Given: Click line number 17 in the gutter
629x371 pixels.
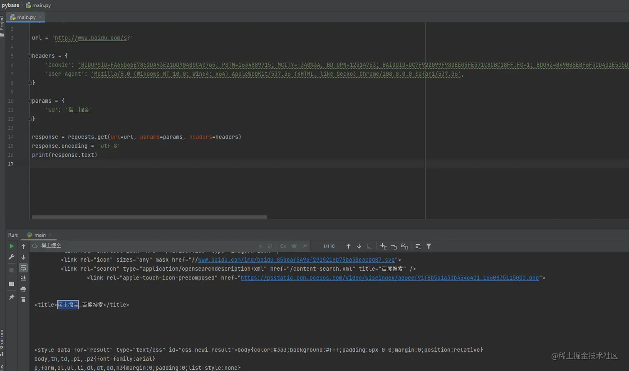Looking at the screenshot, I should (10, 164).
